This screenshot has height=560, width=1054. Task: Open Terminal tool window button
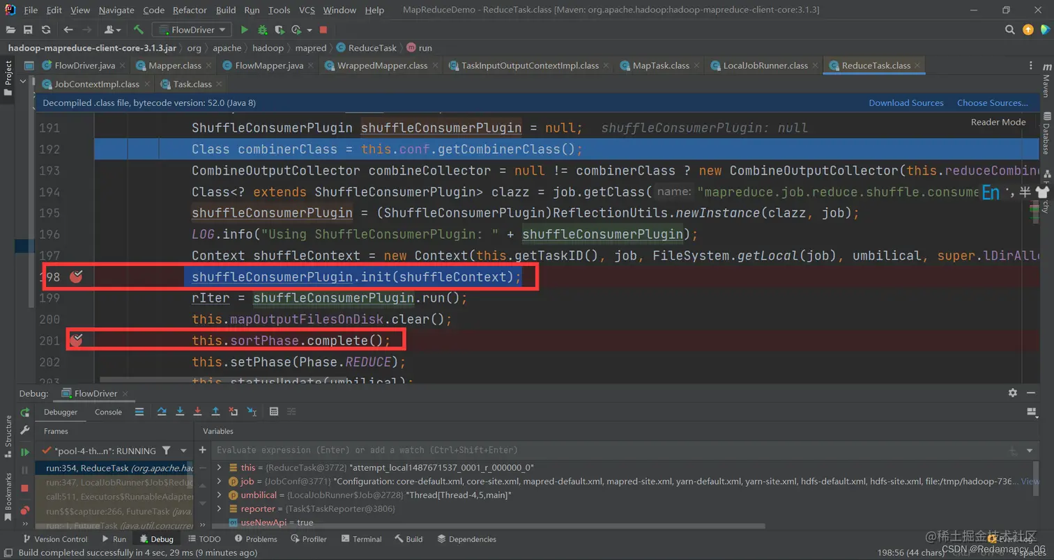pyautogui.click(x=361, y=539)
